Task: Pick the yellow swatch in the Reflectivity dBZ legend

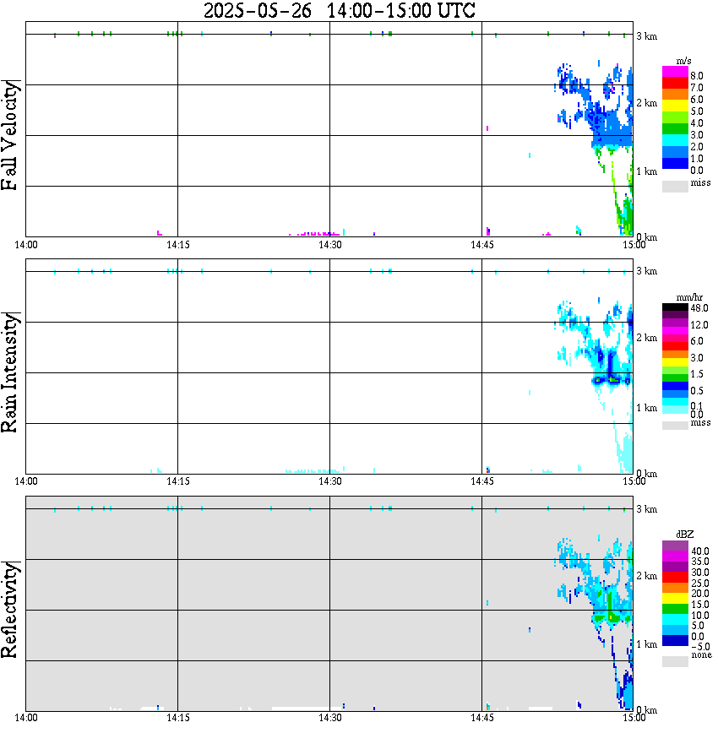Action: coord(675,598)
